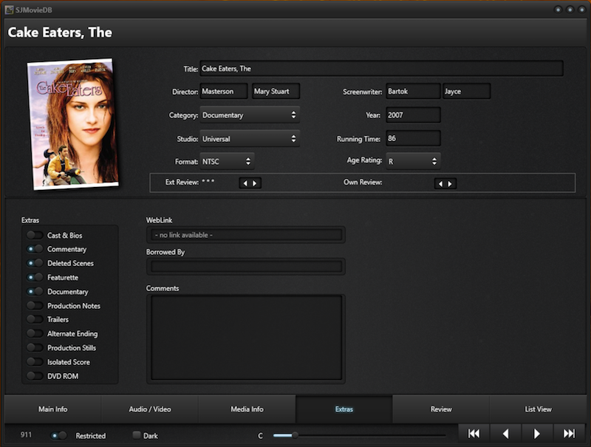Expand the Studio dropdown showing Universal
Screen dimensions: 591x447
click(249, 138)
